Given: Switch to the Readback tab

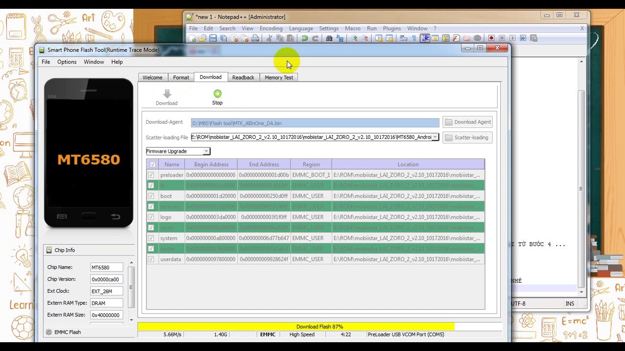Looking at the screenshot, I should pyautogui.click(x=243, y=78).
